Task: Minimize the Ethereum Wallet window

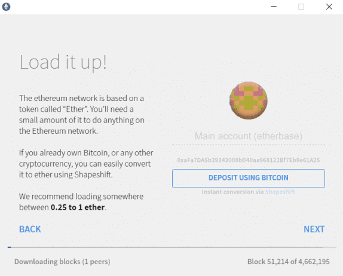Action: pyautogui.click(x=274, y=7)
